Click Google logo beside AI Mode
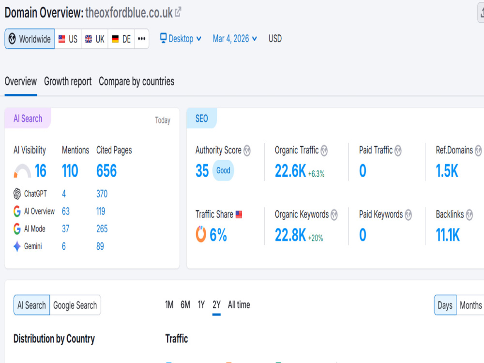The height and width of the screenshot is (363, 484). [x=17, y=229]
